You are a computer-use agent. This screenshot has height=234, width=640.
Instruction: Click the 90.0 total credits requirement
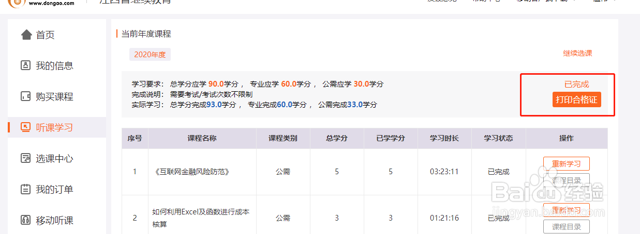point(216,83)
